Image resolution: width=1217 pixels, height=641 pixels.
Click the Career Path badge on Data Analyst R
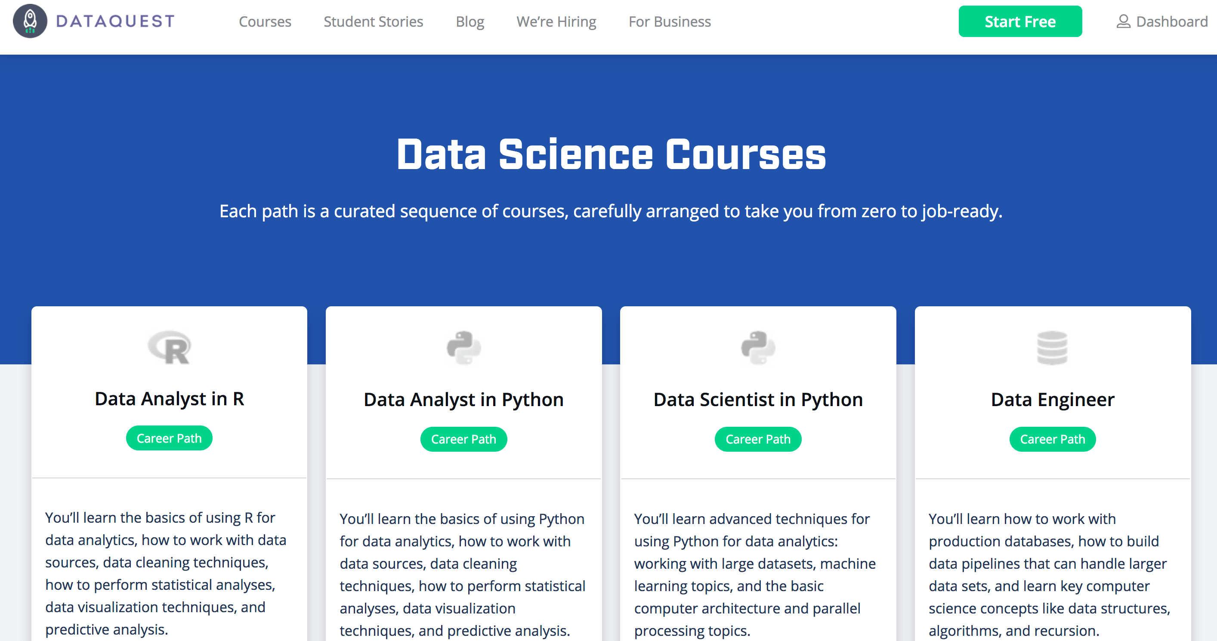point(169,438)
